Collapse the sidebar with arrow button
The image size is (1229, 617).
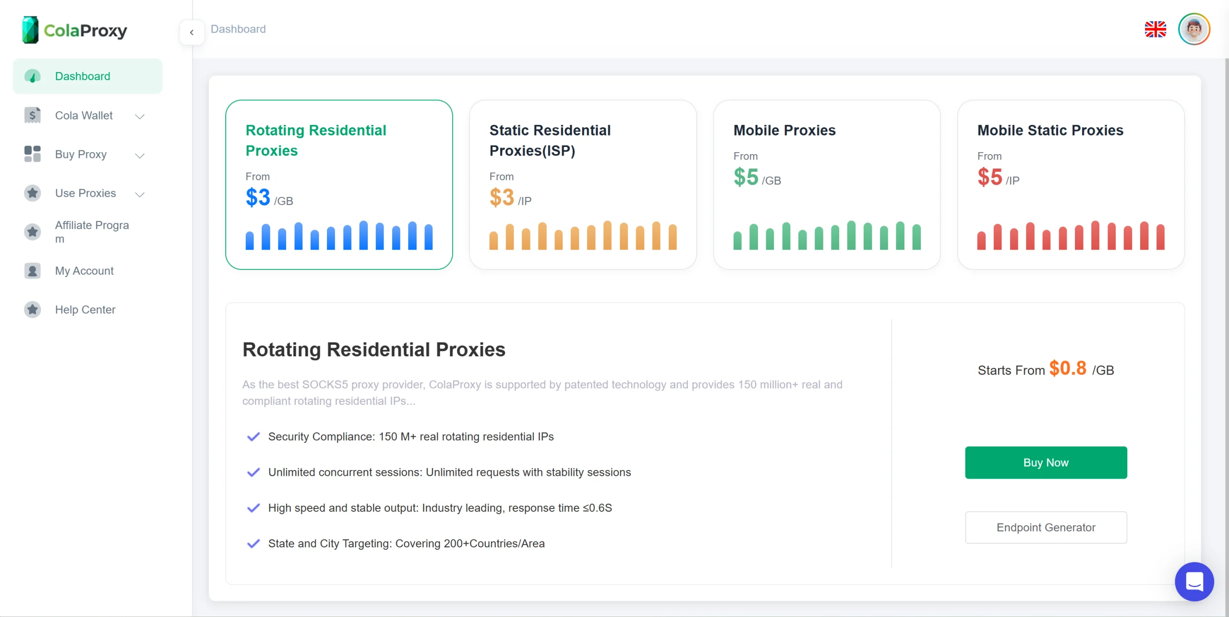pyautogui.click(x=192, y=32)
